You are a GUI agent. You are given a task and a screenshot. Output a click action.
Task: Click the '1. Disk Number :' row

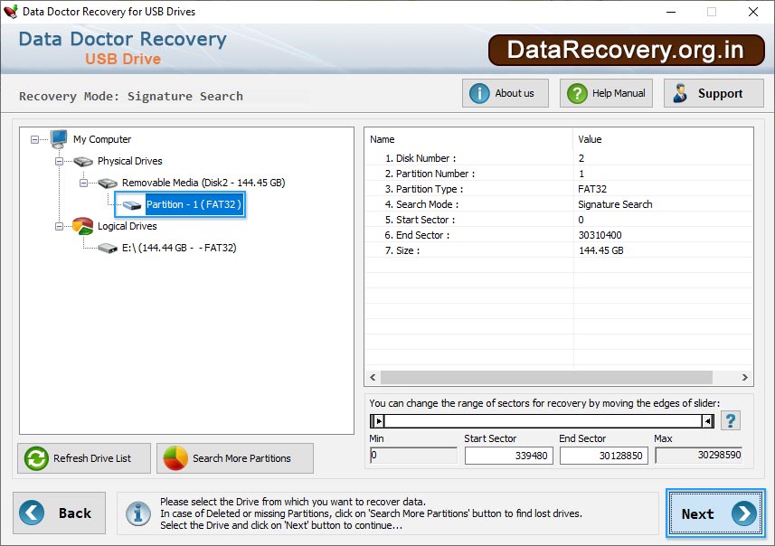(559, 158)
